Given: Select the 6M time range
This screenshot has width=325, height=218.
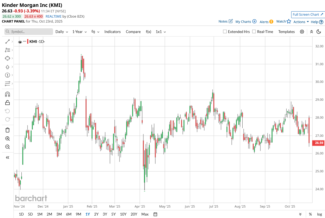Looking at the screenshot, I should [69, 214].
